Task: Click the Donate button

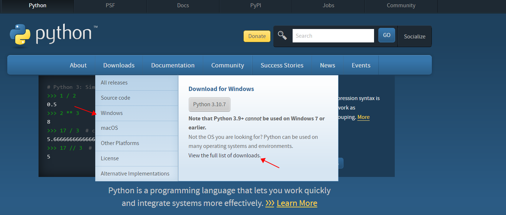Action: click(x=257, y=36)
